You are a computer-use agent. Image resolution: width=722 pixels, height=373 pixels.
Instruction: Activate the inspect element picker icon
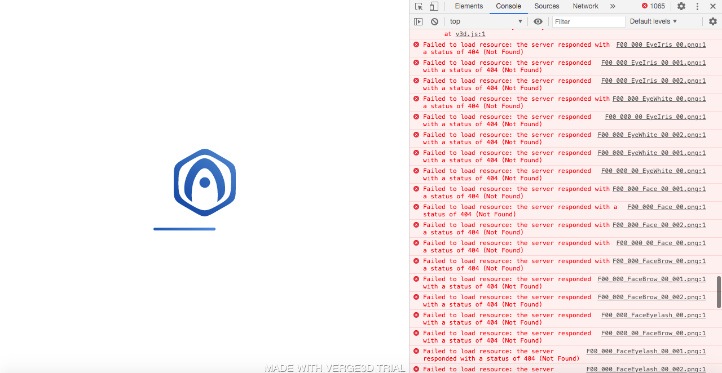point(419,6)
